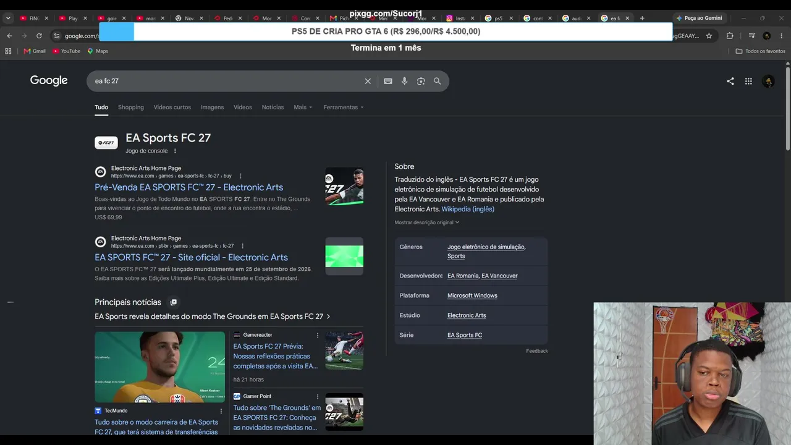
Task: Click the icon next to Principais notícias
Action: (x=174, y=302)
